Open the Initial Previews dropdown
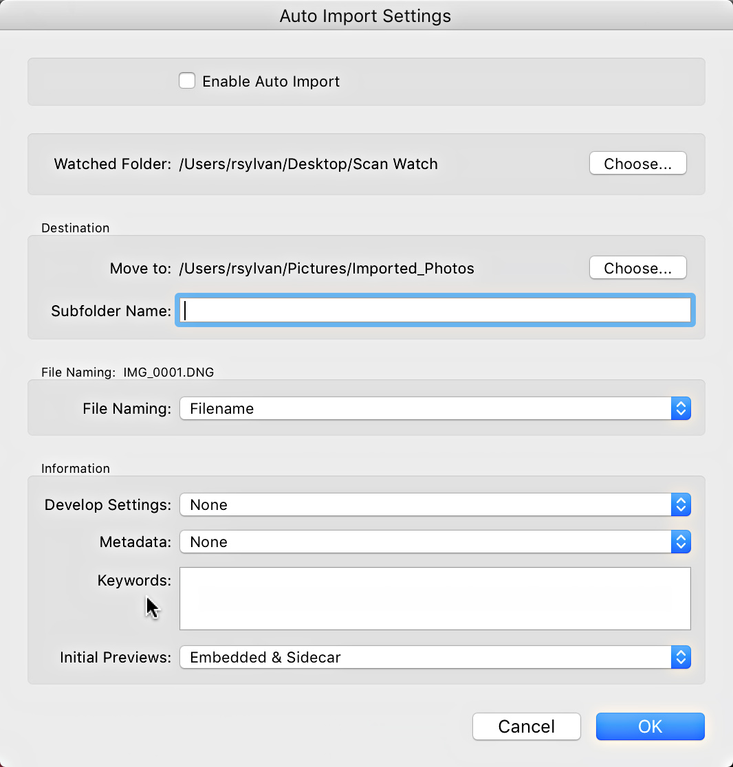Screen dimensions: 733x767 click(x=433, y=657)
